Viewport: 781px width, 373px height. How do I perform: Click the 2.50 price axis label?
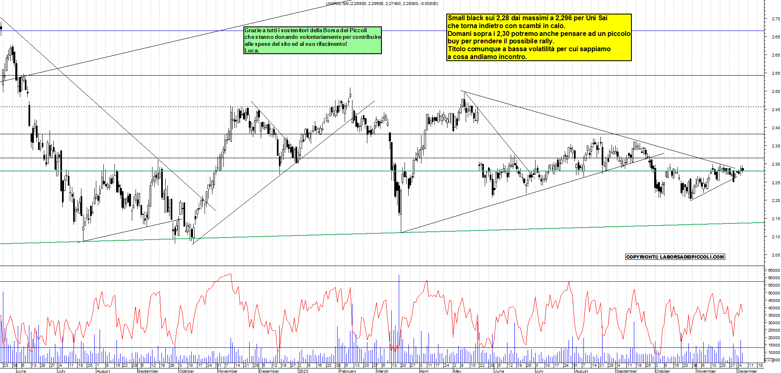pos(776,91)
